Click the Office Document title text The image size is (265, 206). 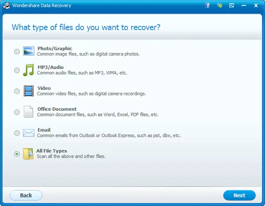pyautogui.click(x=57, y=109)
